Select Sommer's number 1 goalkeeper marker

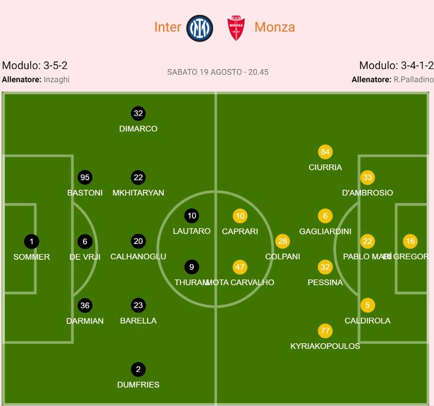tap(32, 242)
